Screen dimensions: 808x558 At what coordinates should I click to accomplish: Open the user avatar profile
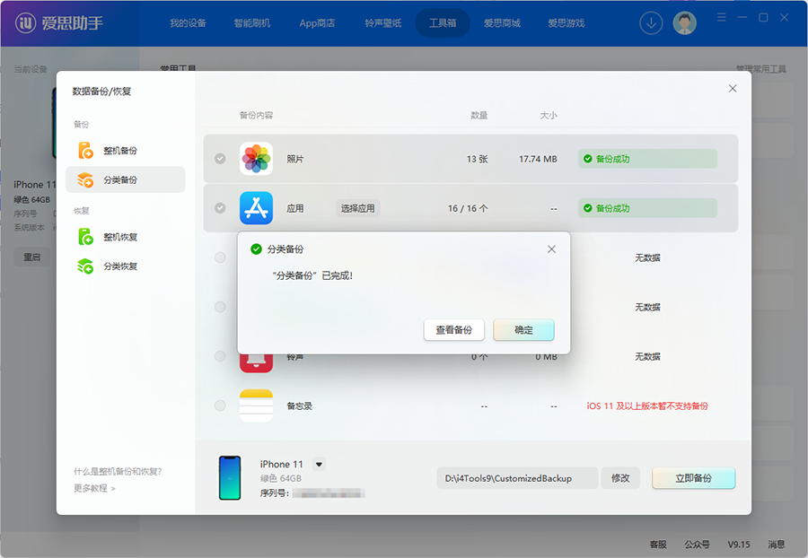pos(684,23)
